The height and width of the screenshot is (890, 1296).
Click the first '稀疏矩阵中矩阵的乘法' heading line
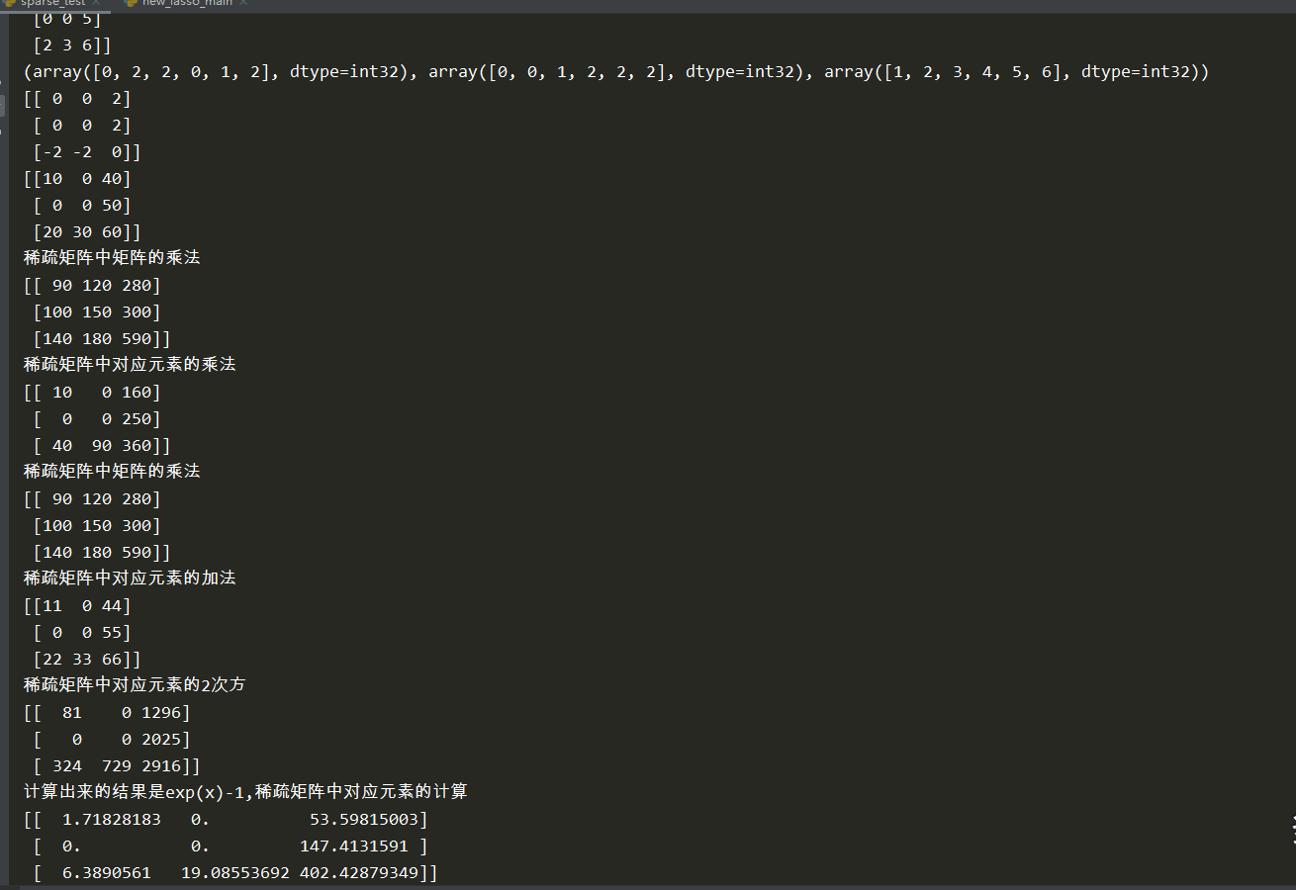[112, 257]
